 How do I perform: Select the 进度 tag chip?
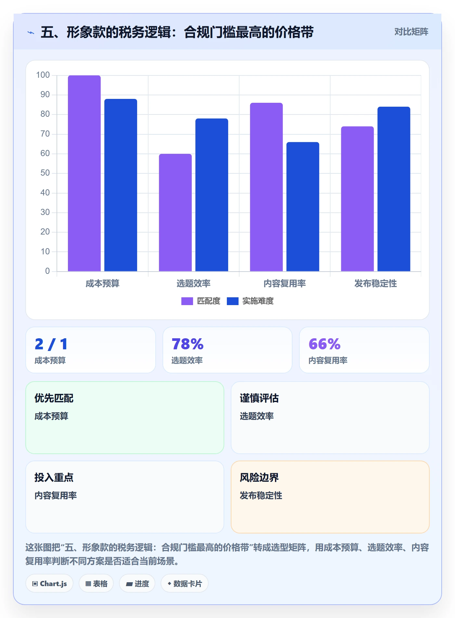pyautogui.click(x=137, y=584)
